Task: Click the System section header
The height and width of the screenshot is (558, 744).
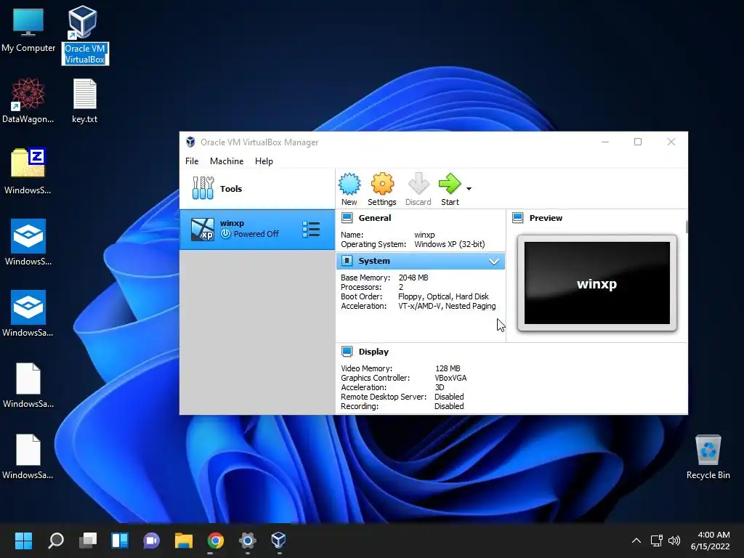Action: (x=421, y=261)
